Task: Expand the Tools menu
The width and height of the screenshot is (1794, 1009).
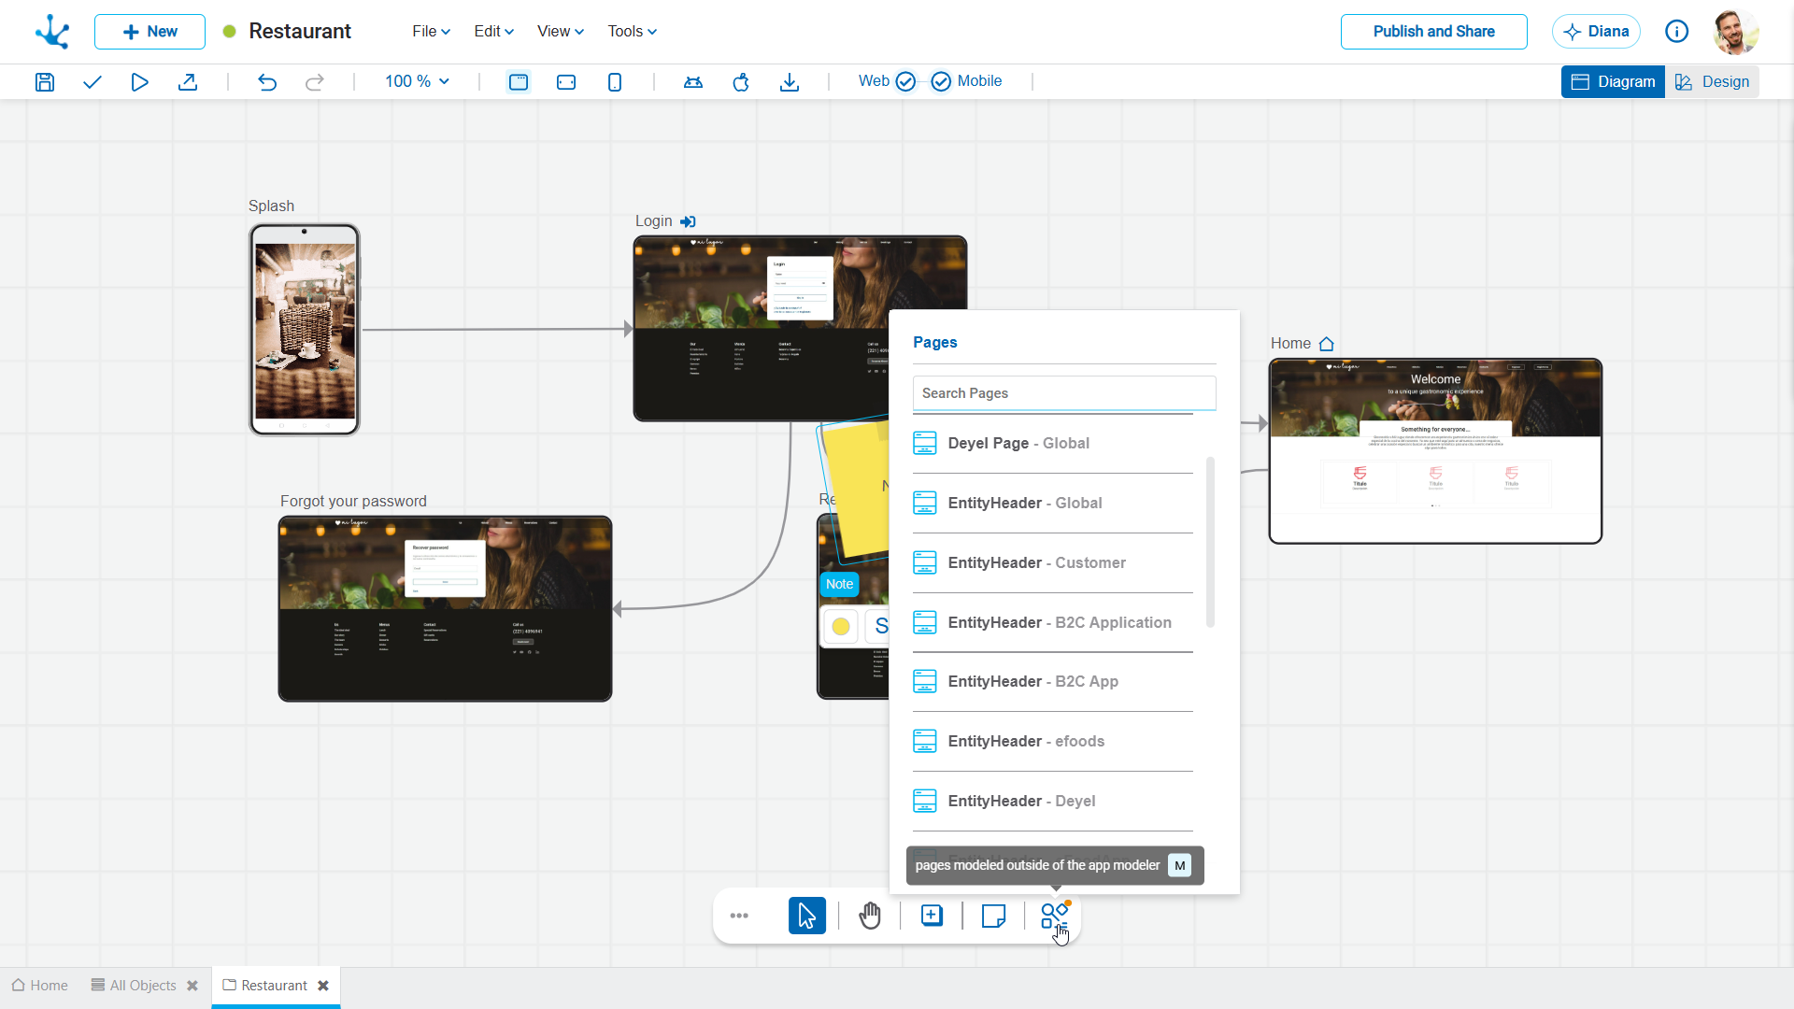Action: [x=632, y=31]
